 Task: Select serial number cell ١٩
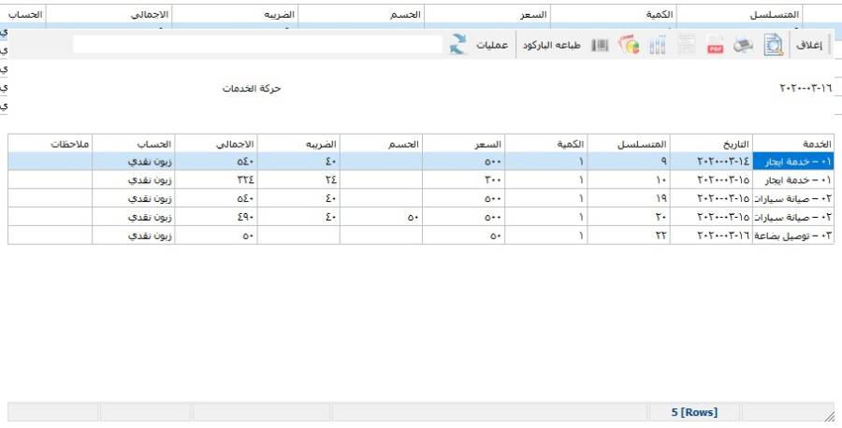point(629,198)
